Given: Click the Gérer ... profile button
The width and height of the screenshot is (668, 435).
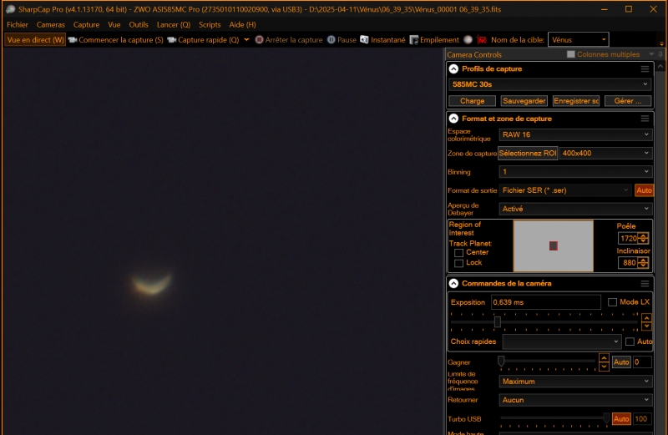Looking at the screenshot, I should (628, 101).
